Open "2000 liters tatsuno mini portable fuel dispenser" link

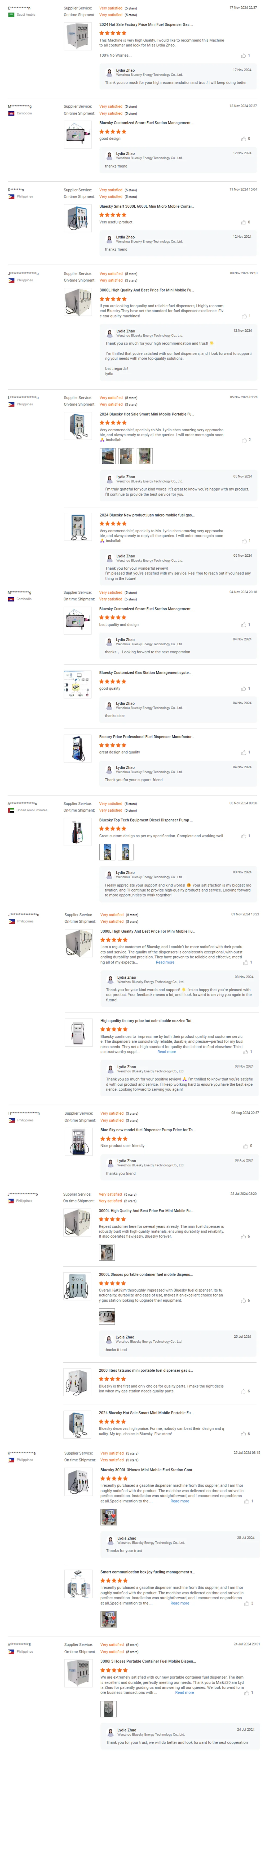pos(145,1370)
